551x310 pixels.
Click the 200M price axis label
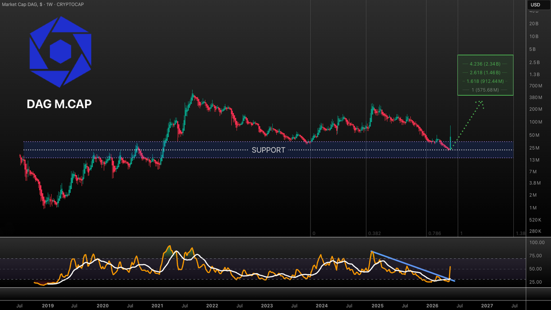pos(535,109)
